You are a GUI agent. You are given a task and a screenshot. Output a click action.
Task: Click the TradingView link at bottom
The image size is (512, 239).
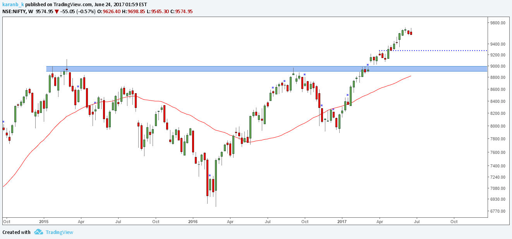[59, 232]
